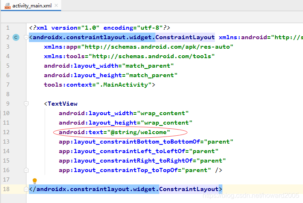Click app:layout_constraintRight_toRightOf line
This screenshot has width=303, height=203.
coord(142,161)
